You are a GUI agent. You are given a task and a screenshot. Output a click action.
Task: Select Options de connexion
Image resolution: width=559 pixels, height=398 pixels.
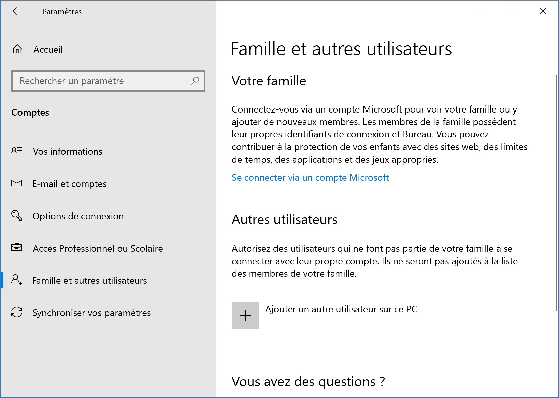click(78, 216)
